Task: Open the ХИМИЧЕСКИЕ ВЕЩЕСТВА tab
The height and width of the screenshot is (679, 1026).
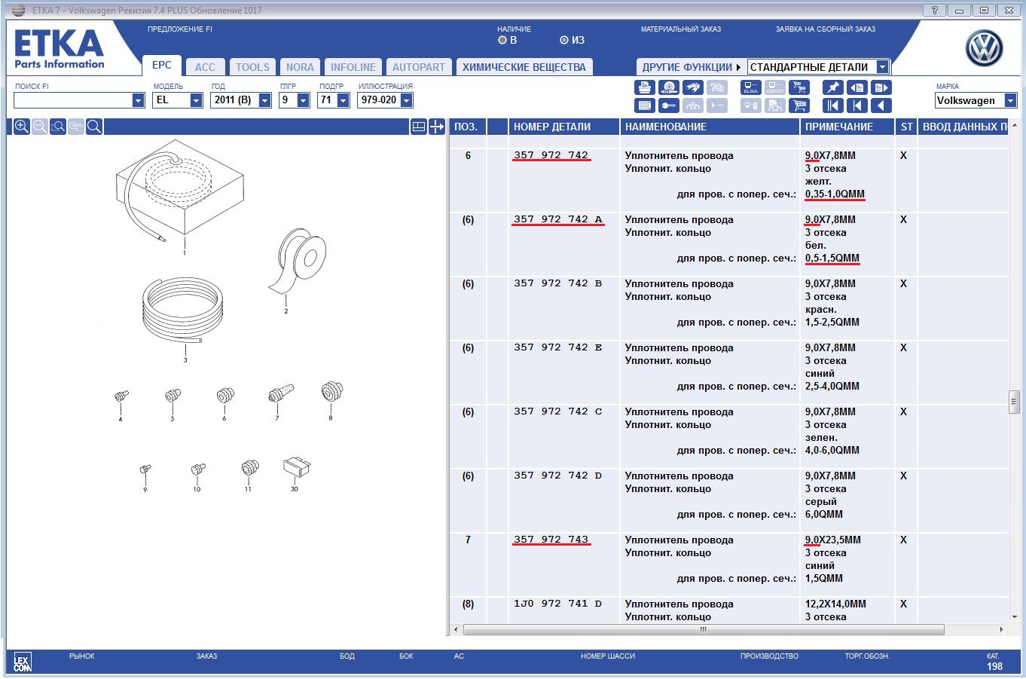Action: coord(524,67)
